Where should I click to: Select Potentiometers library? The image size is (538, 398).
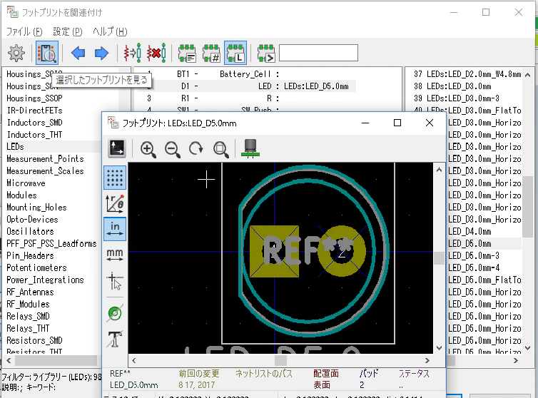tap(36, 267)
